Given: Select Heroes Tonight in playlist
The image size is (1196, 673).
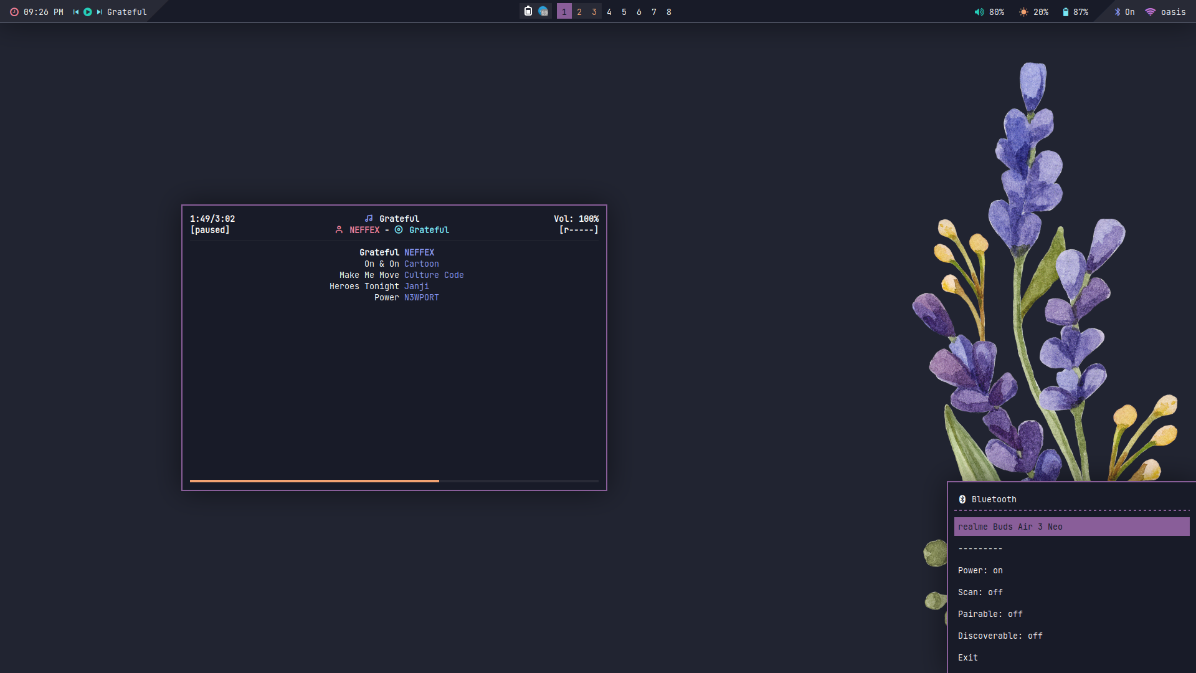Looking at the screenshot, I should (364, 286).
